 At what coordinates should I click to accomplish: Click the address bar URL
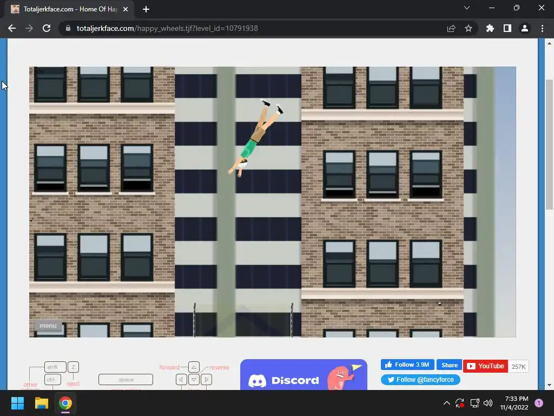[x=167, y=28]
